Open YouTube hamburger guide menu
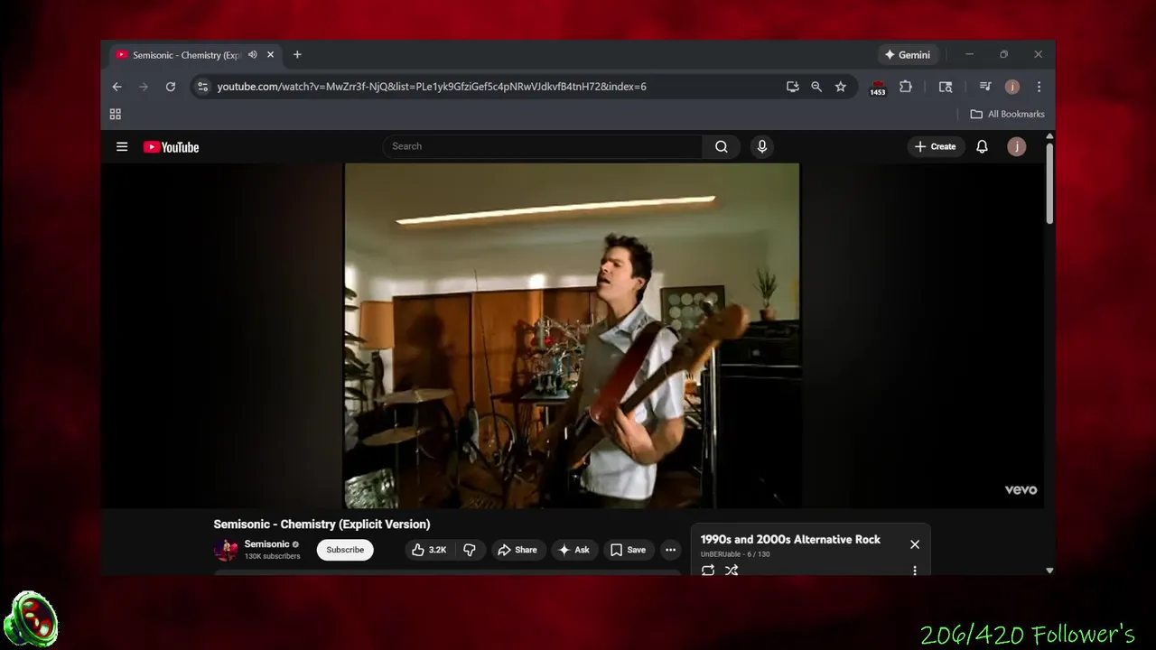Screen dimensions: 1156x650 pyautogui.click(x=122, y=147)
